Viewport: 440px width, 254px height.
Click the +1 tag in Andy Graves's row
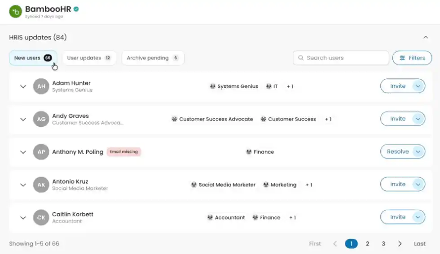pyautogui.click(x=328, y=119)
